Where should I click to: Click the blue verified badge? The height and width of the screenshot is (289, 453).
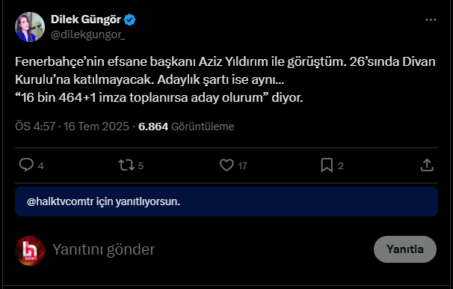[x=130, y=19]
